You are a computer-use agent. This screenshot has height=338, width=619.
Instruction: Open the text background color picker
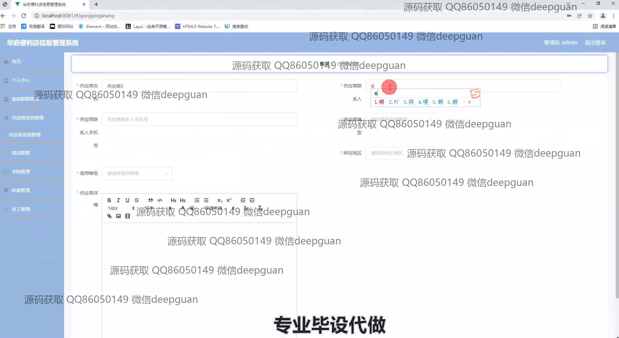(x=192, y=208)
